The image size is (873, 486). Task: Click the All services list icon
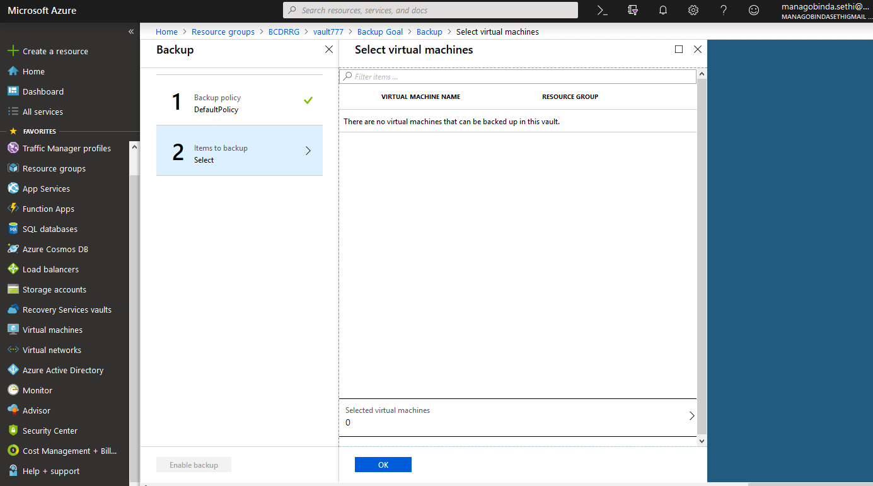pyautogui.click(x=13, y=112)
